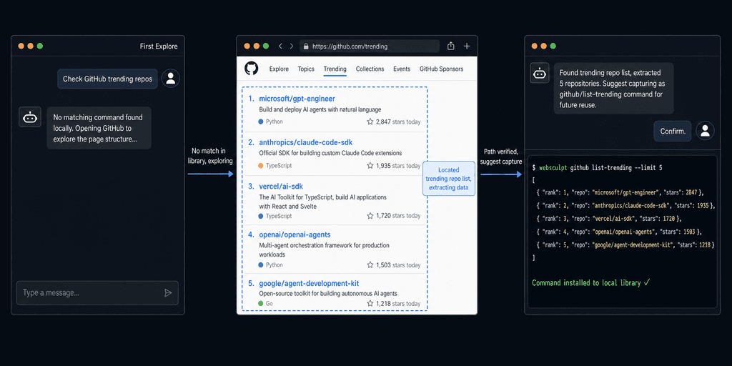Click Multi-agent orchestration framework description
Screen dimensions: 732x366
(x=324, y=249)
